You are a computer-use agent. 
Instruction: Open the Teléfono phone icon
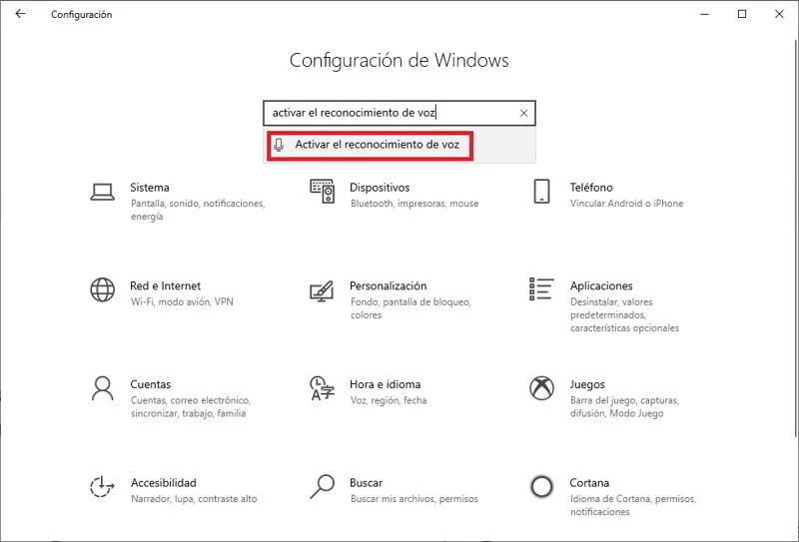click(541, 192)
